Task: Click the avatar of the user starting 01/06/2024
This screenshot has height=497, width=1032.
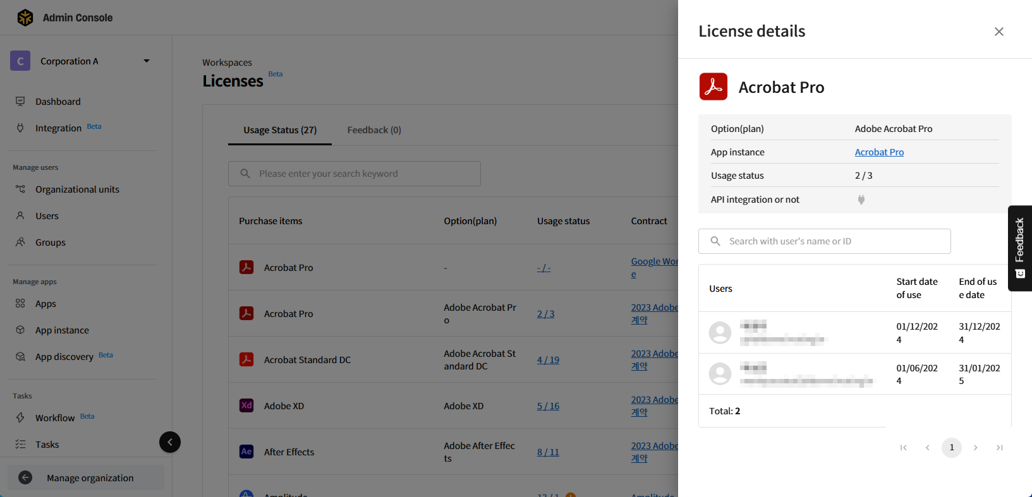Action: (x=720, y=374)
